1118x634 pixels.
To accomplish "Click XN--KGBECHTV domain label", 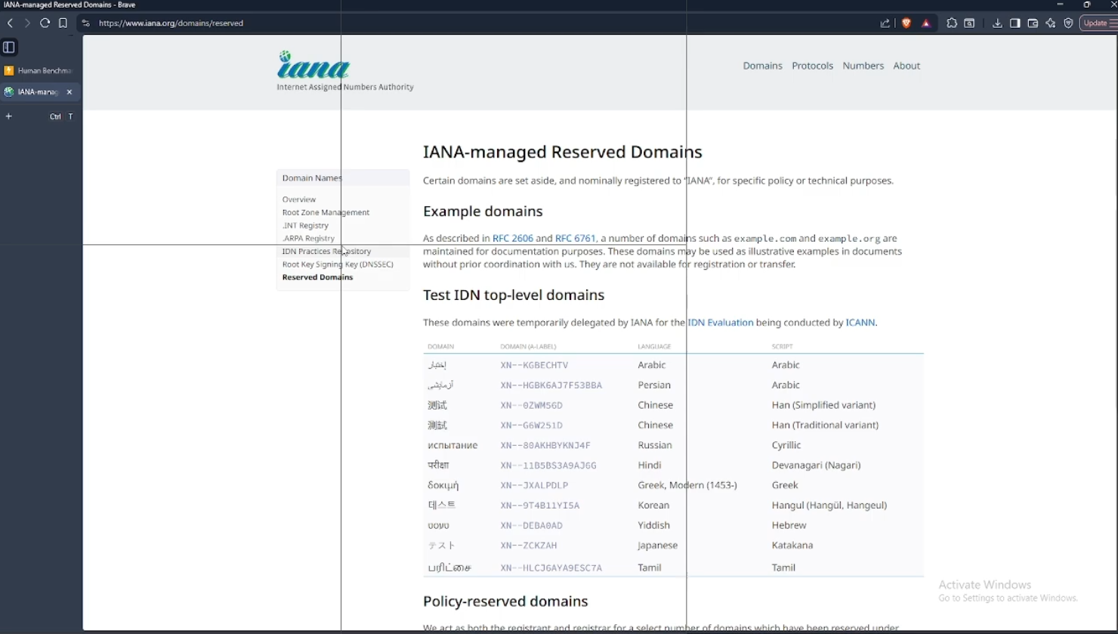I will click(534, 365).
